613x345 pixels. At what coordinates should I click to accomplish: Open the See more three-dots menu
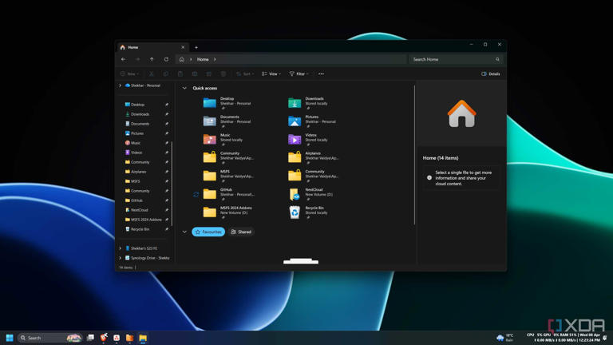click(321, 73)
